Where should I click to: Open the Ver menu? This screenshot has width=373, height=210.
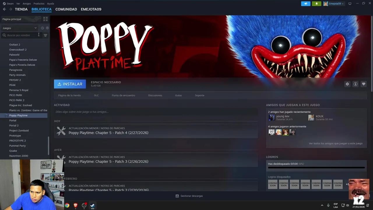point(18,3)
